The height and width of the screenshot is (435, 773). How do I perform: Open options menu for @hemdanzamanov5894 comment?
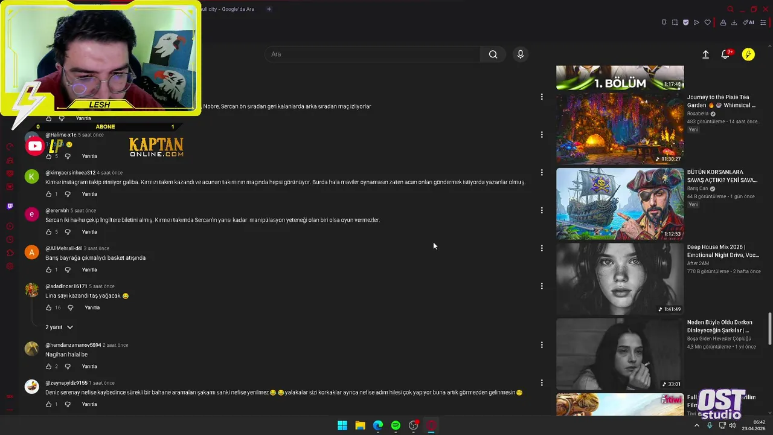pyautogui.click(x=542, y=345)
